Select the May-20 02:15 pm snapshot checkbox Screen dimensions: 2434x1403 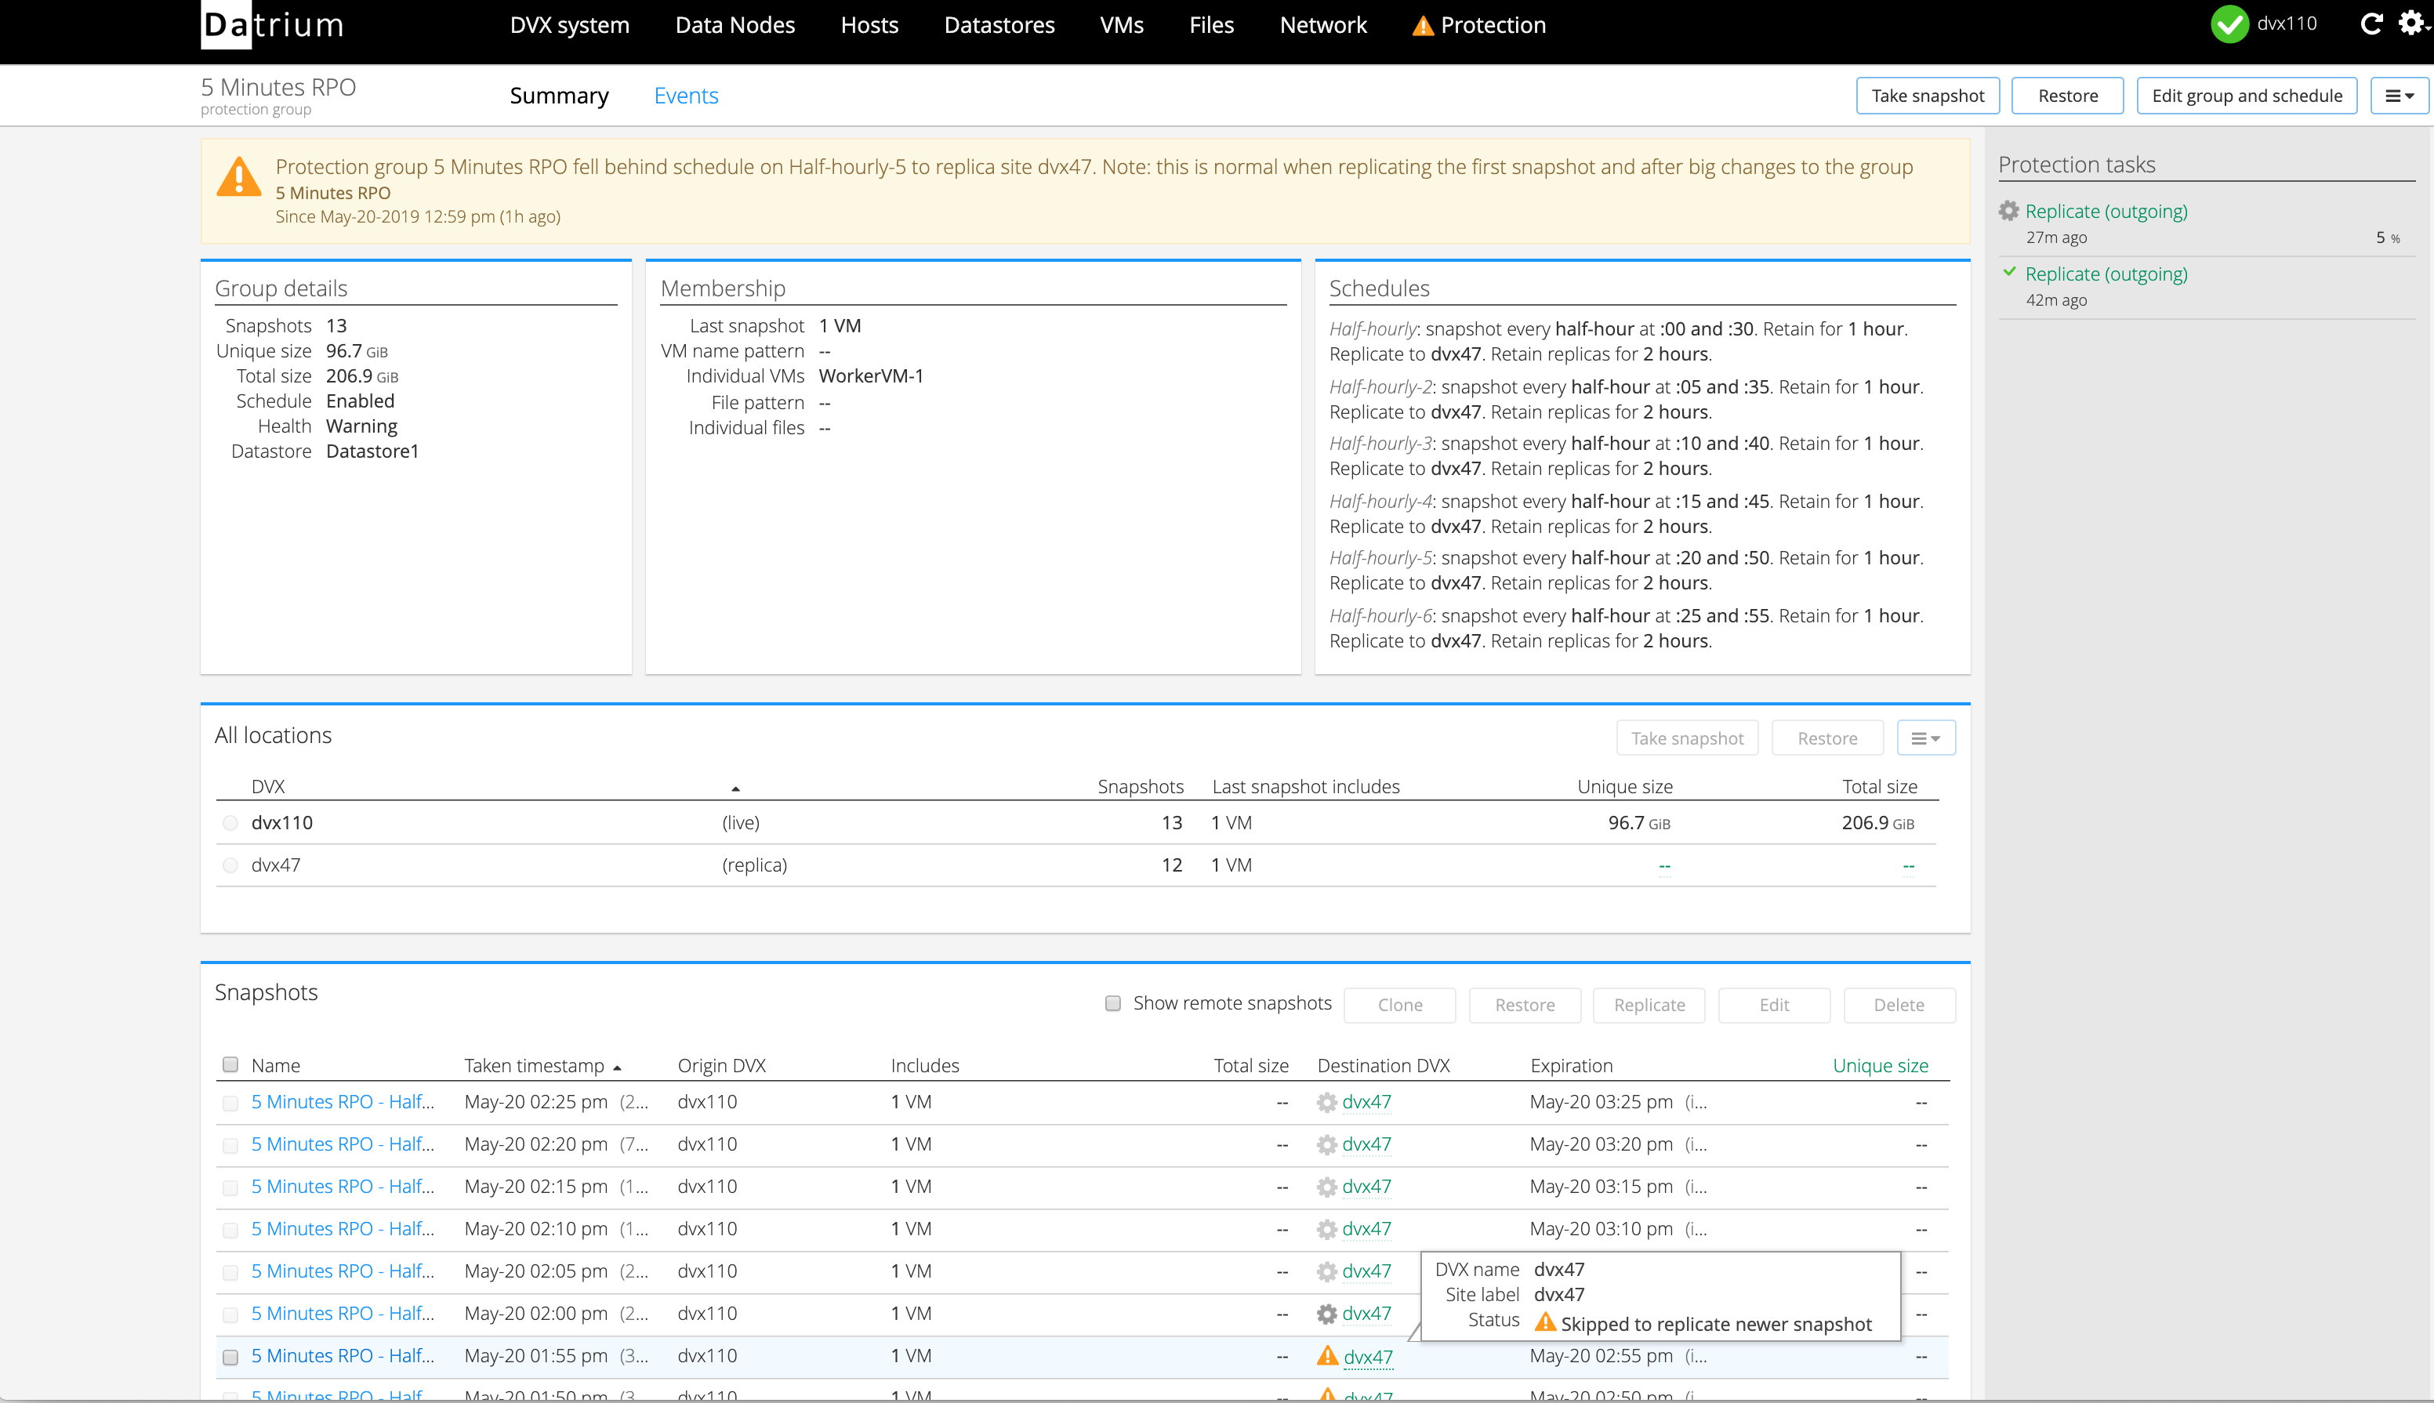pos(230,1188)
